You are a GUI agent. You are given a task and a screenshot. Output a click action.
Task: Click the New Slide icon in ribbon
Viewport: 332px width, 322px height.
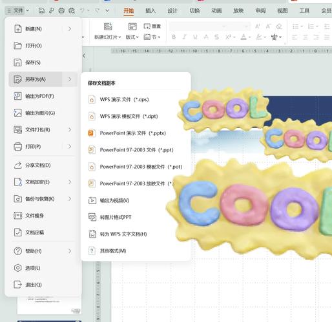point(108,26)
